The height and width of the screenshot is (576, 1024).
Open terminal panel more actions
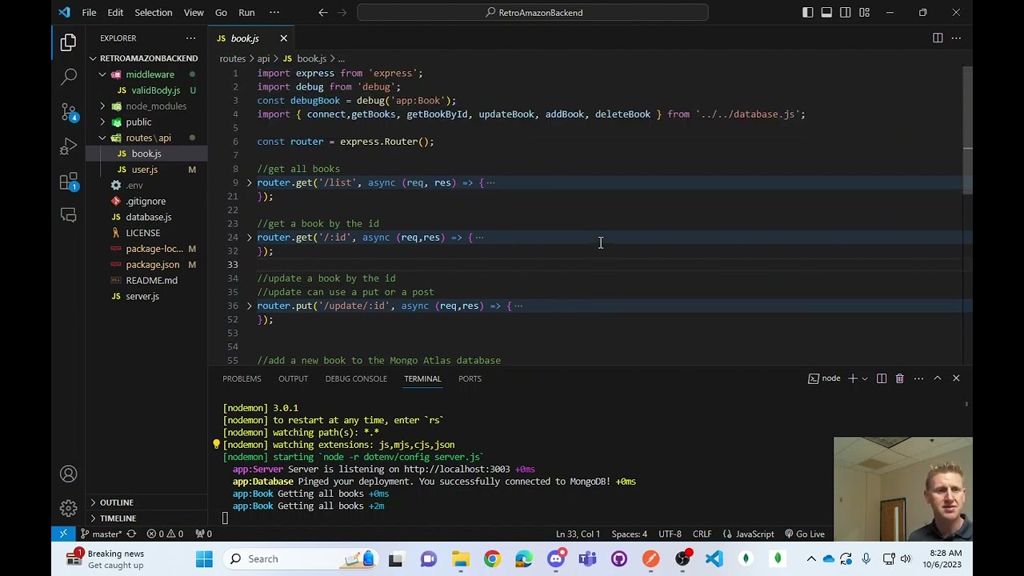coord(918,378)
